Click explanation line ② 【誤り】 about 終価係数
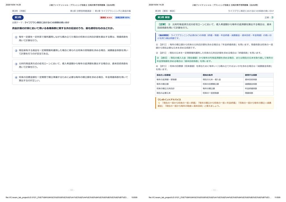The height and width of the screenshot is (202, 286). (209, 53)
